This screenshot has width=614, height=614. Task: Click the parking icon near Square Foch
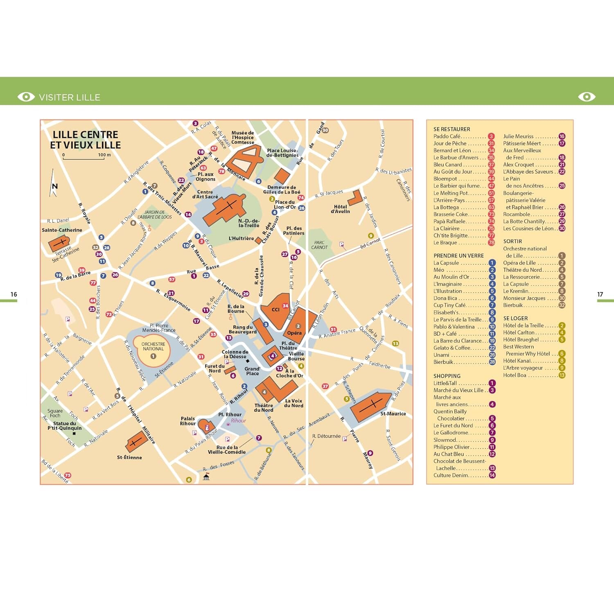tap(86, 409)
